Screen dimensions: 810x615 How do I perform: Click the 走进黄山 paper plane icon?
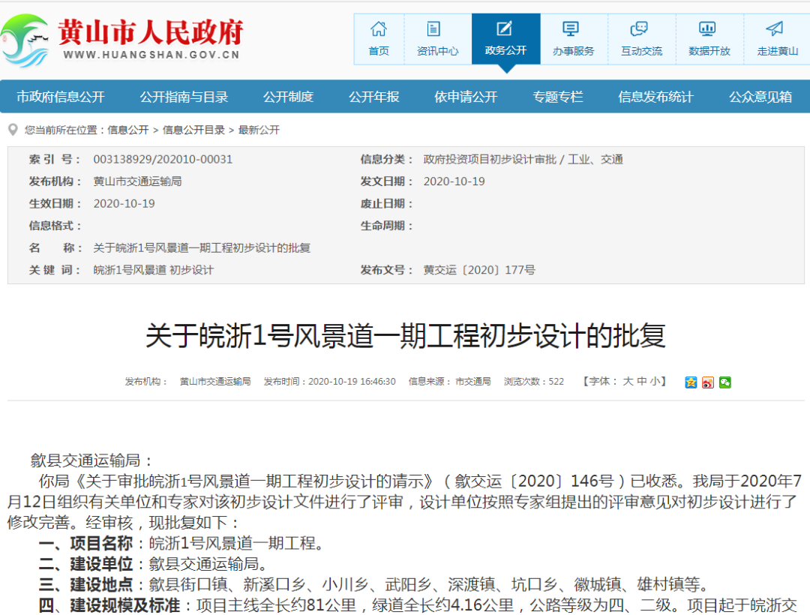click(776, 29)
